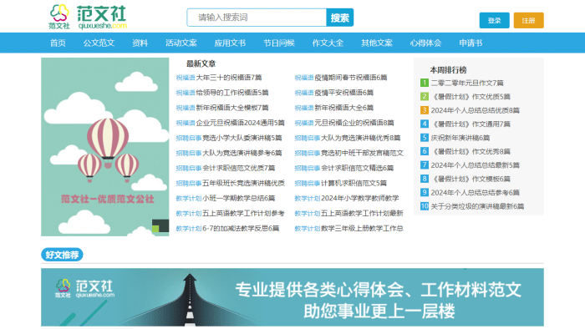Open article 新年祝福语大全6篇
585x329 pixels.
coord(344,108)
